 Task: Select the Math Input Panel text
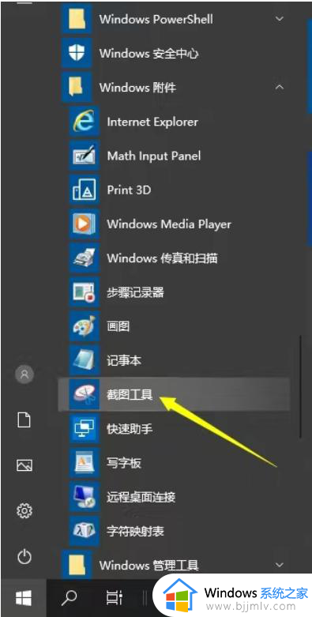pyautogui.click(x=154, y=156)
